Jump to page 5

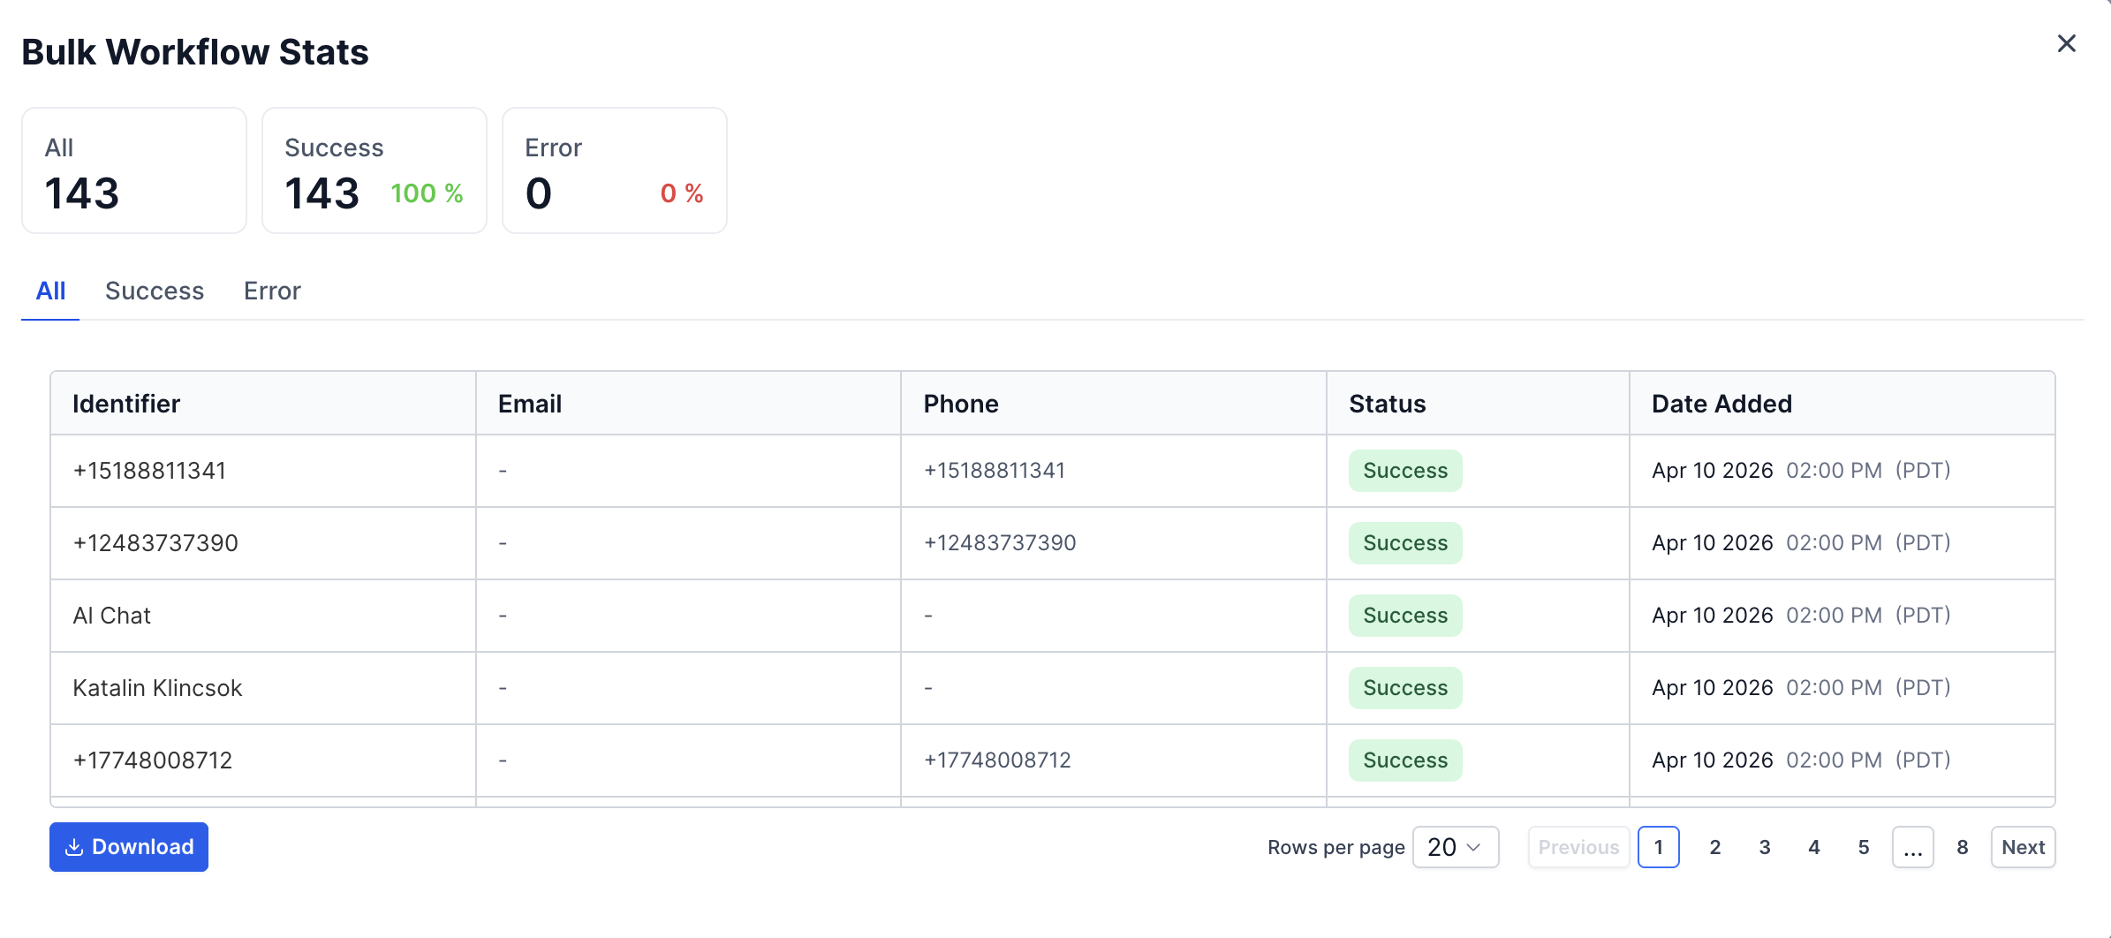pyautogui.click(x=1864, y=847)
